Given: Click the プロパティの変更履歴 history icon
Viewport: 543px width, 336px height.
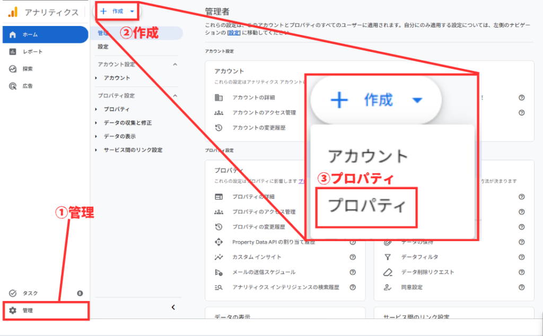Looking at the screenshot, I should (x=218, y=227).
